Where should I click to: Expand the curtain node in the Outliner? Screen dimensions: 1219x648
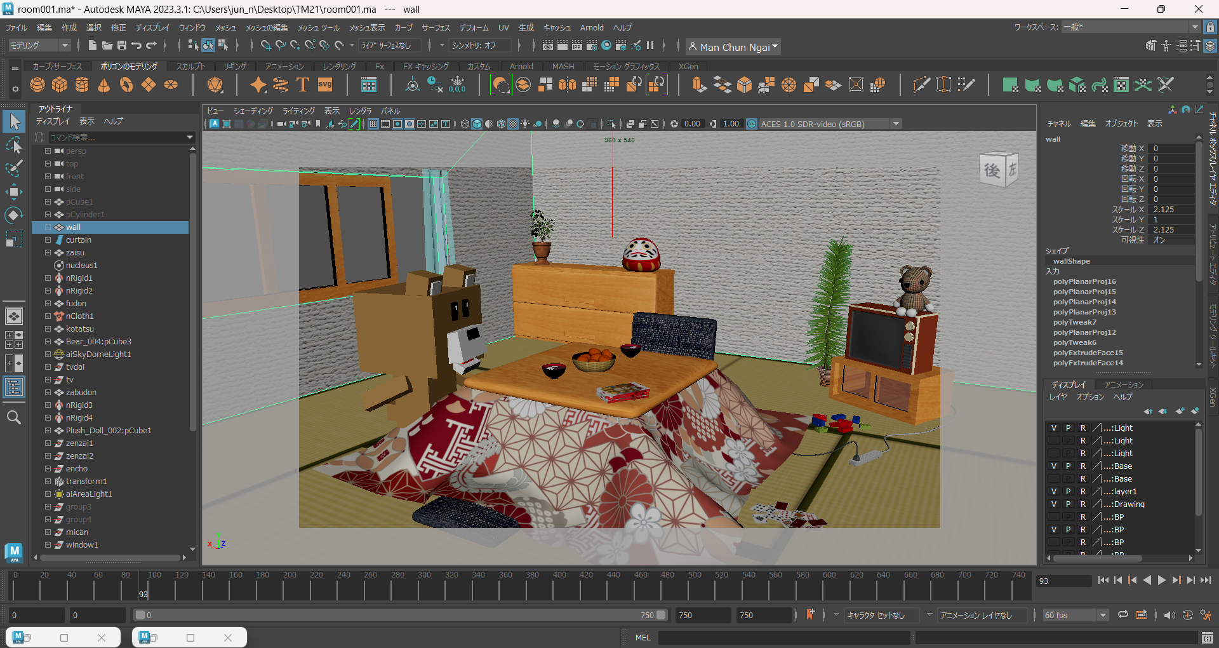point(48,240)
